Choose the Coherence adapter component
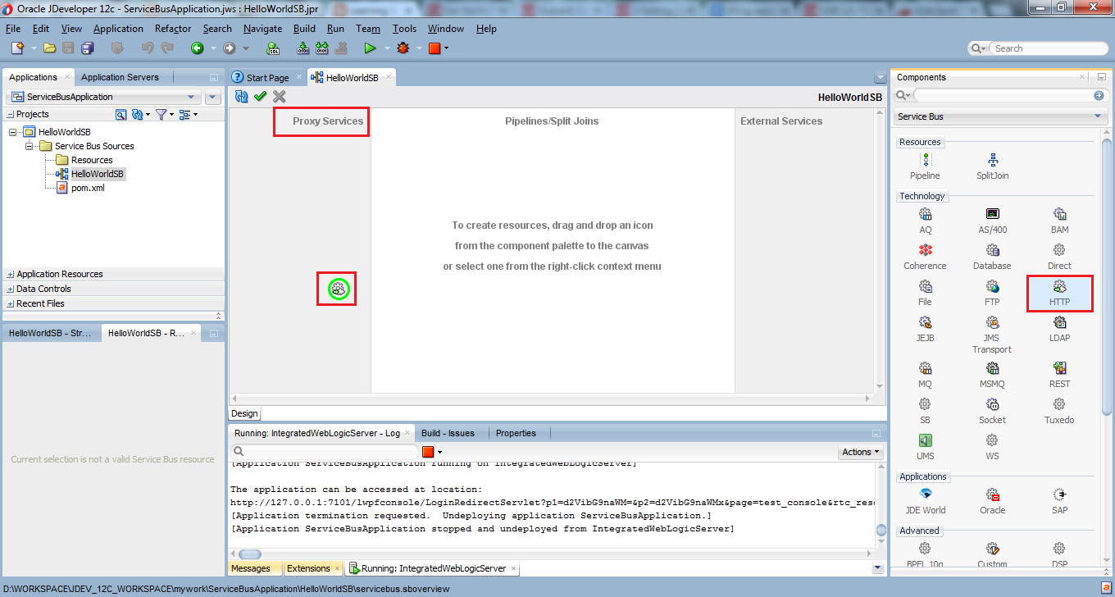The height and width of the screenshot is (597, 1115). click(925, 256)
